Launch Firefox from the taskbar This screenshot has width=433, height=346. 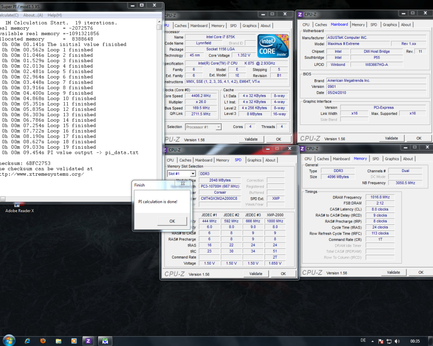42,341
